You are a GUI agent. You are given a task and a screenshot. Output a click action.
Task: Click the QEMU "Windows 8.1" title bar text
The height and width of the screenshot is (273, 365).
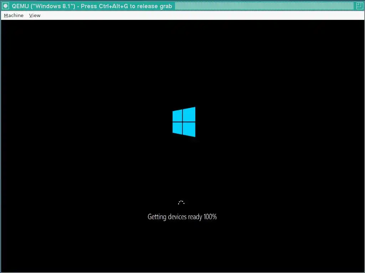(92, 6)
